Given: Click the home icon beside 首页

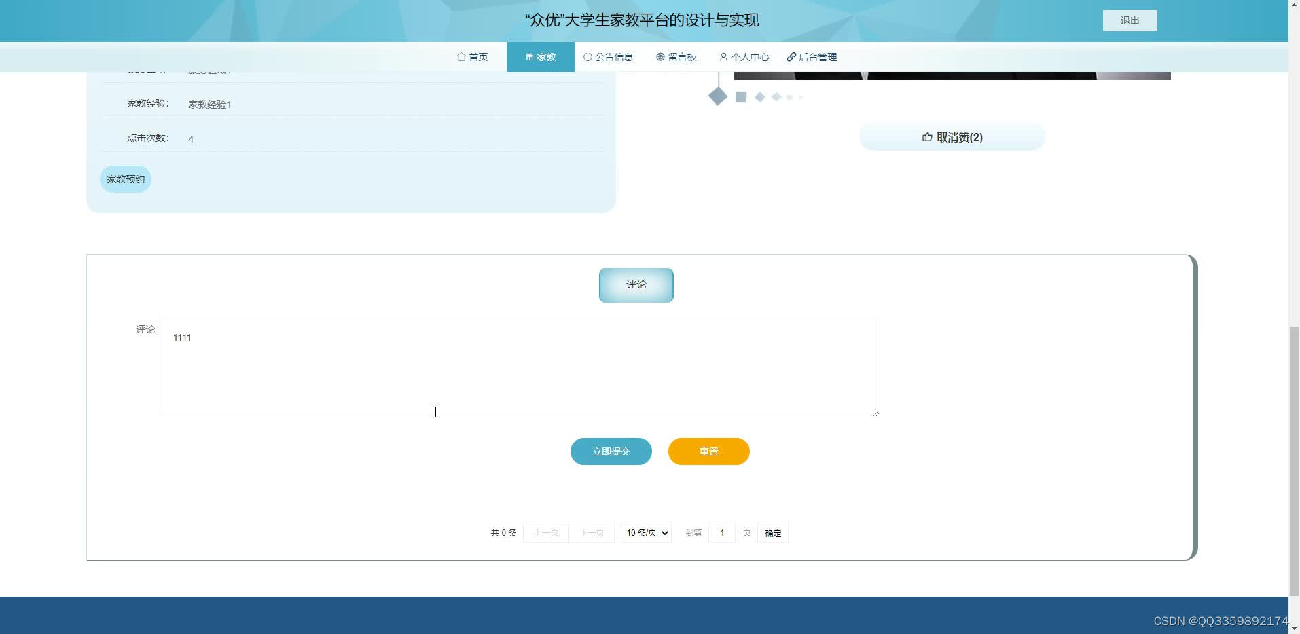Looking at the screenshot, I should [461, 57].
